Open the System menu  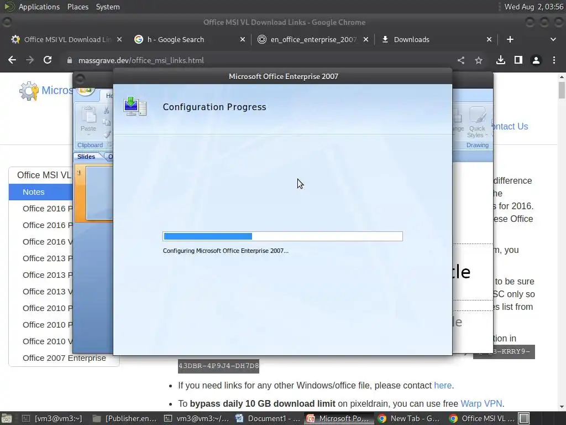coord(108,7)
